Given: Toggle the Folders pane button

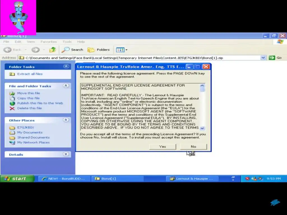Looking at the screenshot, I should (x=99, y=50).
